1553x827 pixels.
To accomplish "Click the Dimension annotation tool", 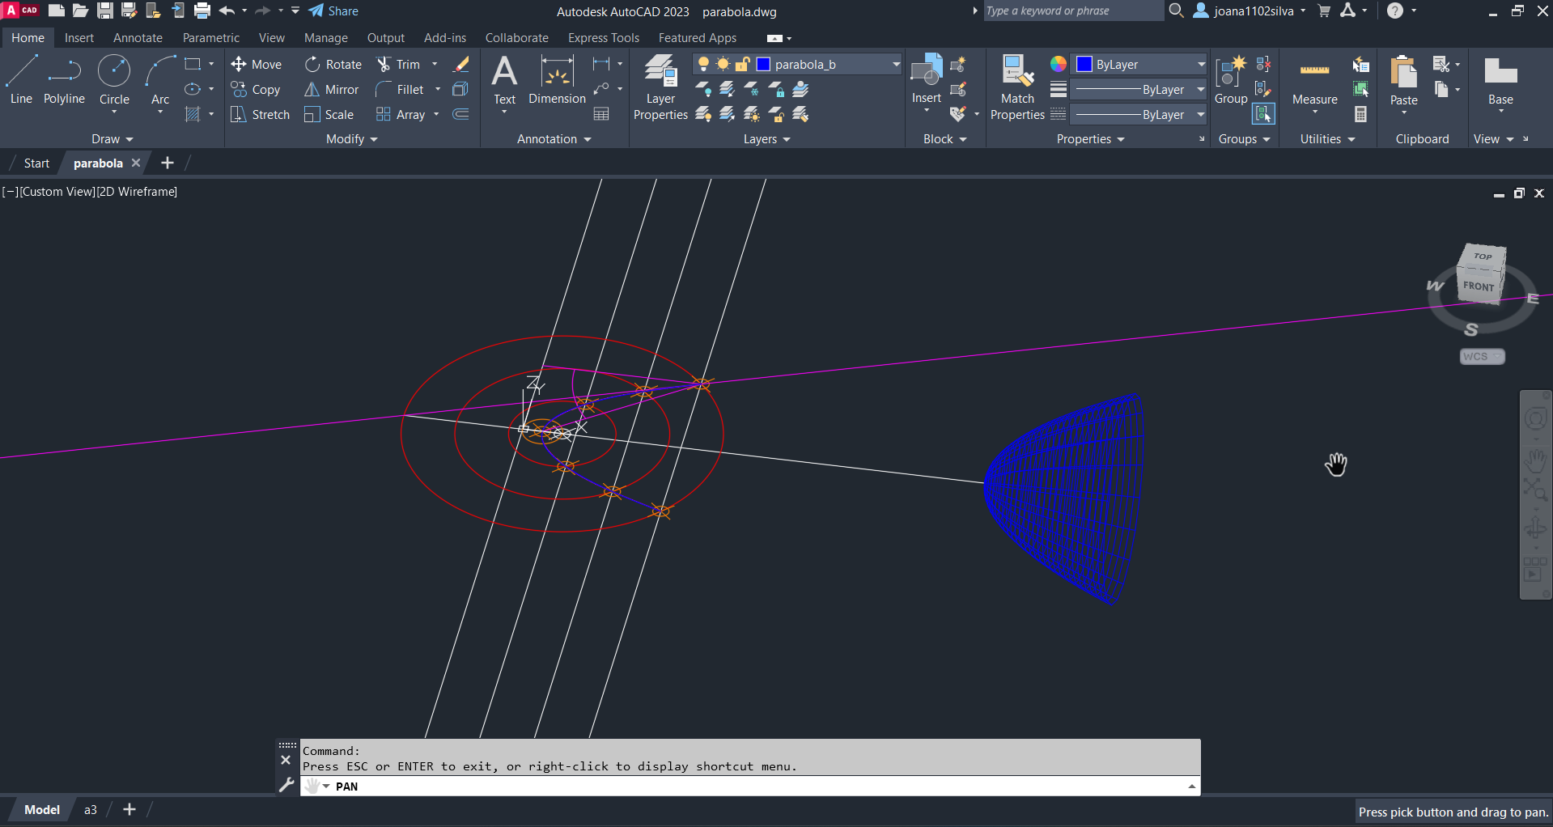I will pyautogui.click(x=557, y=79).
